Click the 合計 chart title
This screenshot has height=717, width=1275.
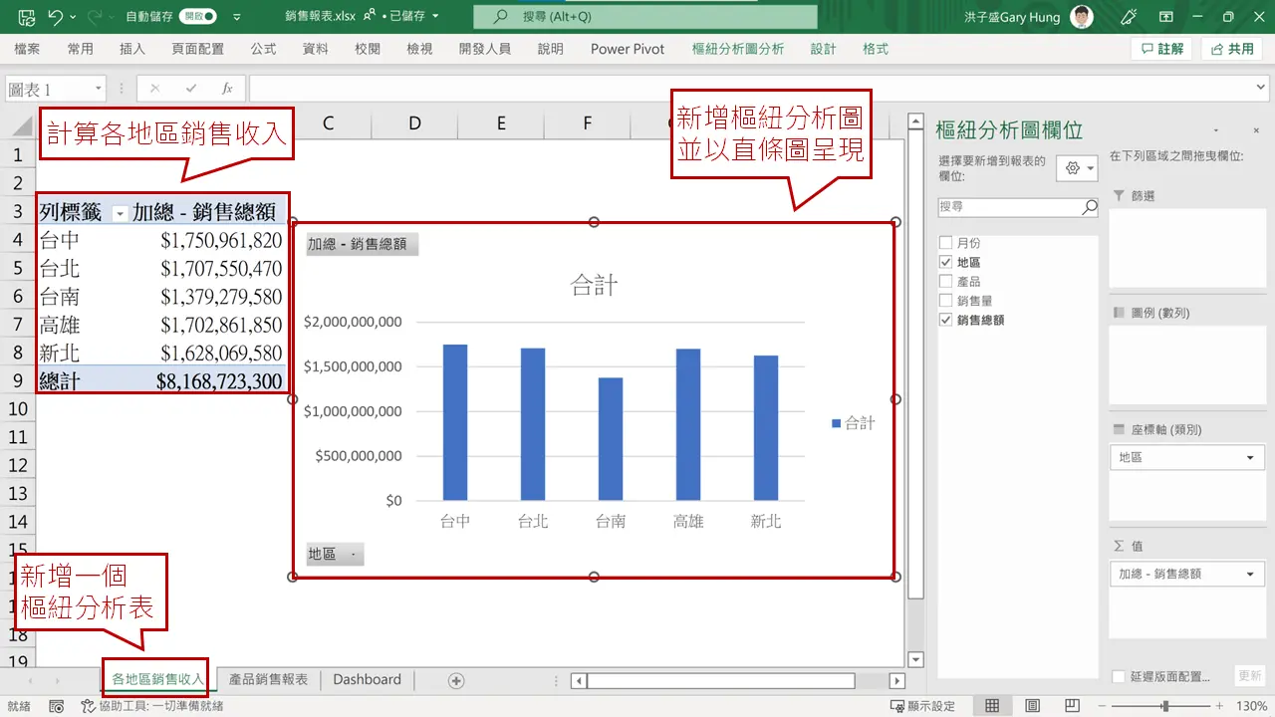tap(594, 287)
